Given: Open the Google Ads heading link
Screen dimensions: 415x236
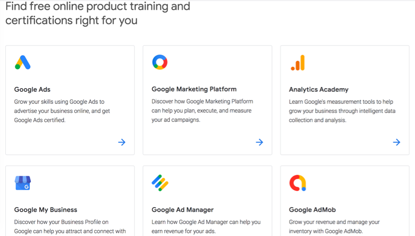Looking at the screenshot, I should (x=32, y=89).
